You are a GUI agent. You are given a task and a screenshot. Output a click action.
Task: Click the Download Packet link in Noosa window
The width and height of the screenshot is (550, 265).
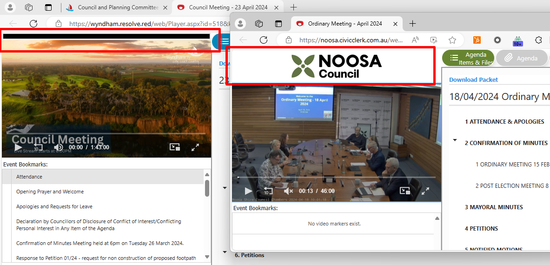474,79
